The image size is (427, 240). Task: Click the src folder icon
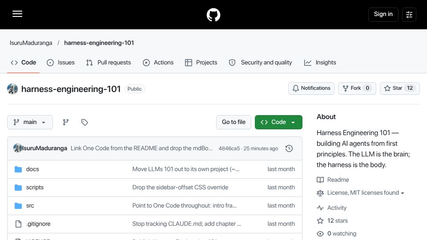click(18, 206)
